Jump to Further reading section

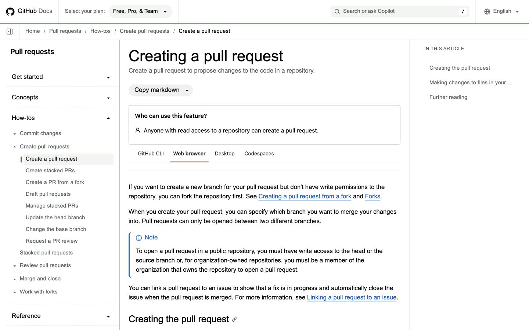point(448,97)
